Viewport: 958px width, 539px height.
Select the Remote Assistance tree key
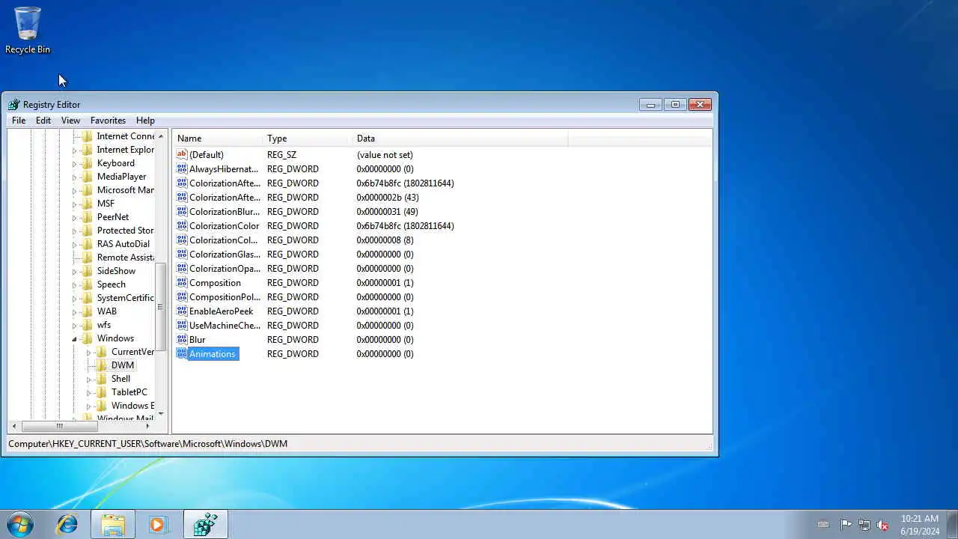125,258
